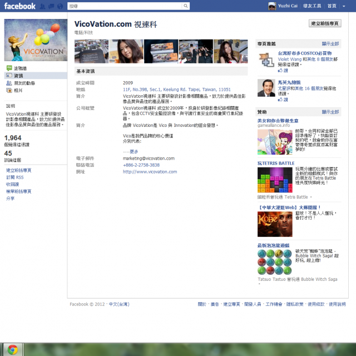The width and height of the screenshot is (356, 356).
Task: Go to the home page link
Action: click(332, 6)
